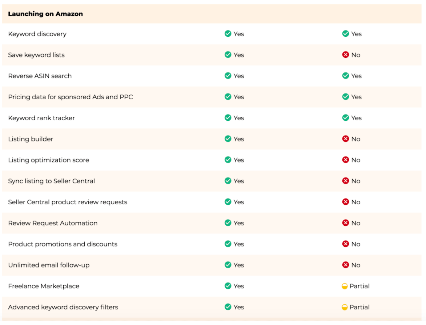426x325 pixels.
Task: Click red X icon in Listing optimization score row
Action: click(x=346, y=160)
